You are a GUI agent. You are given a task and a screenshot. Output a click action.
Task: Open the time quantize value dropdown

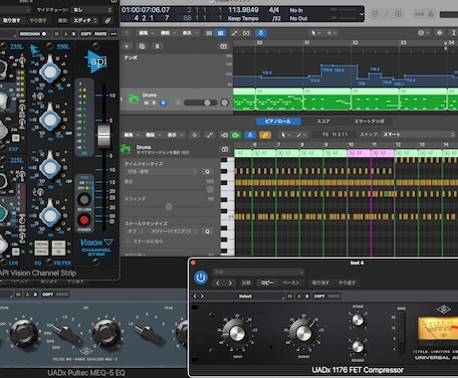[x=162, y=171]
